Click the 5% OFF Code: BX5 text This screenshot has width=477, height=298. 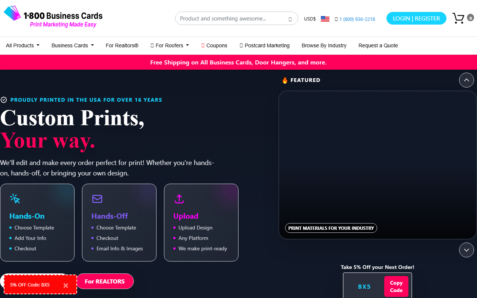[30, 285]
